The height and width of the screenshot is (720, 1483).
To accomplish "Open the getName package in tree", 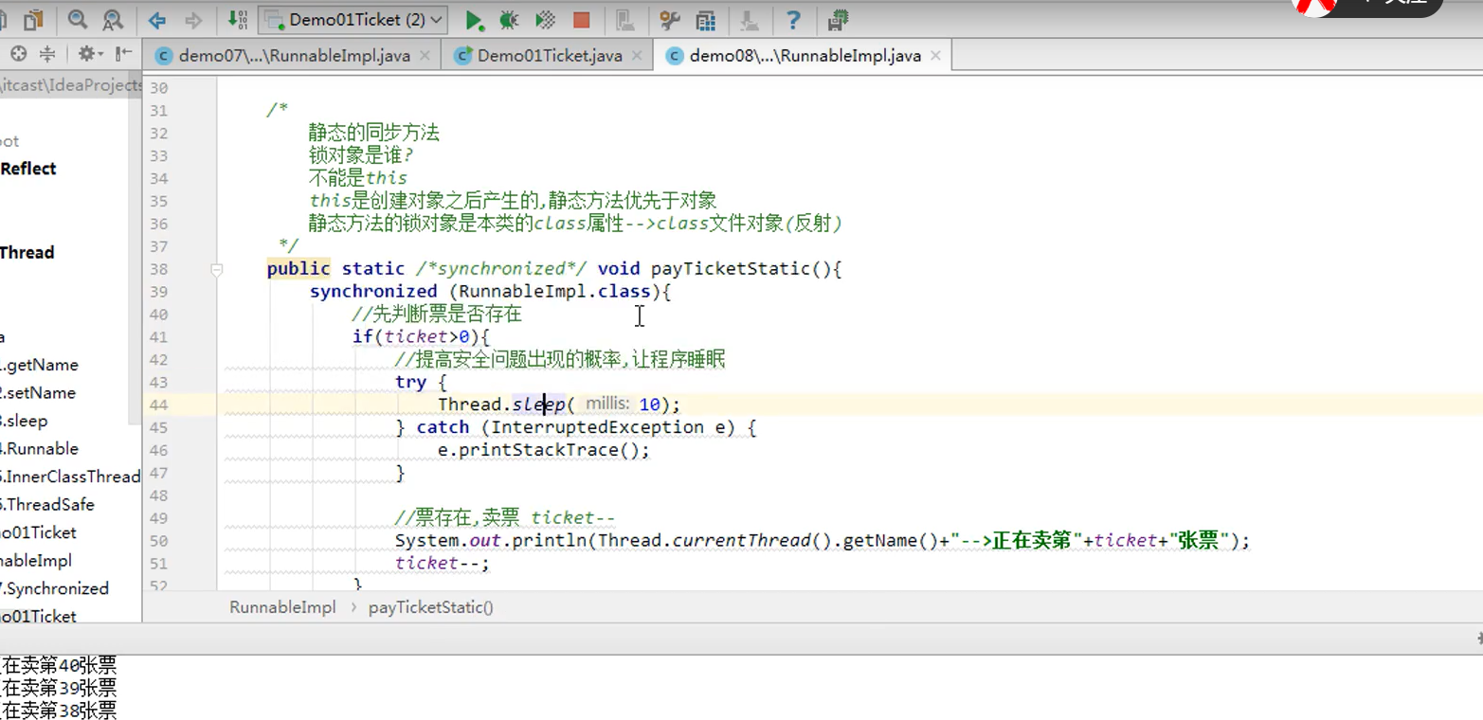I will pyautogui.click(x=39, y=365).
